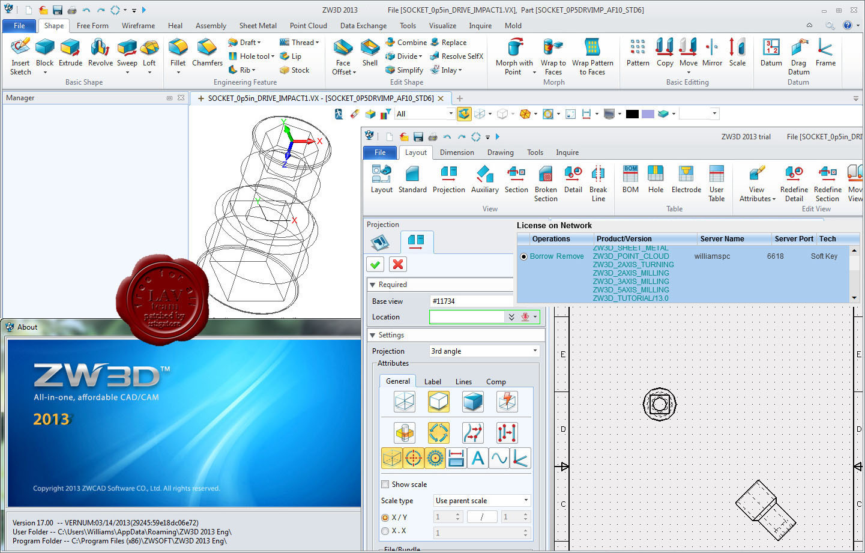Click the Stock feature button

pyautogui.click(x=295, y=70)
